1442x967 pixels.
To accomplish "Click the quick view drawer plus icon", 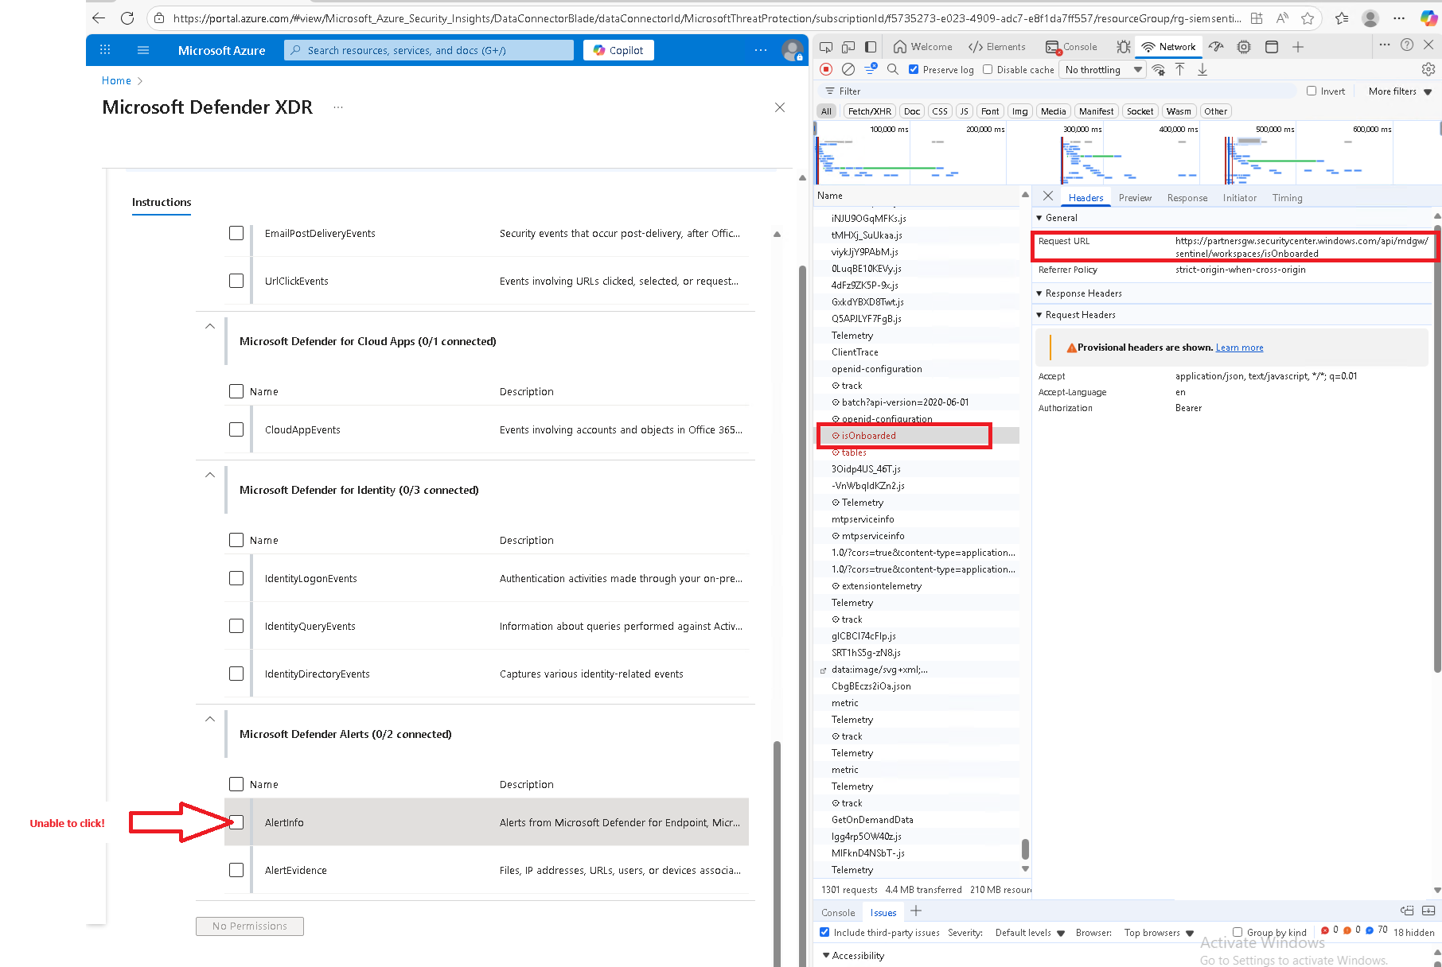I will coord(916,911).
